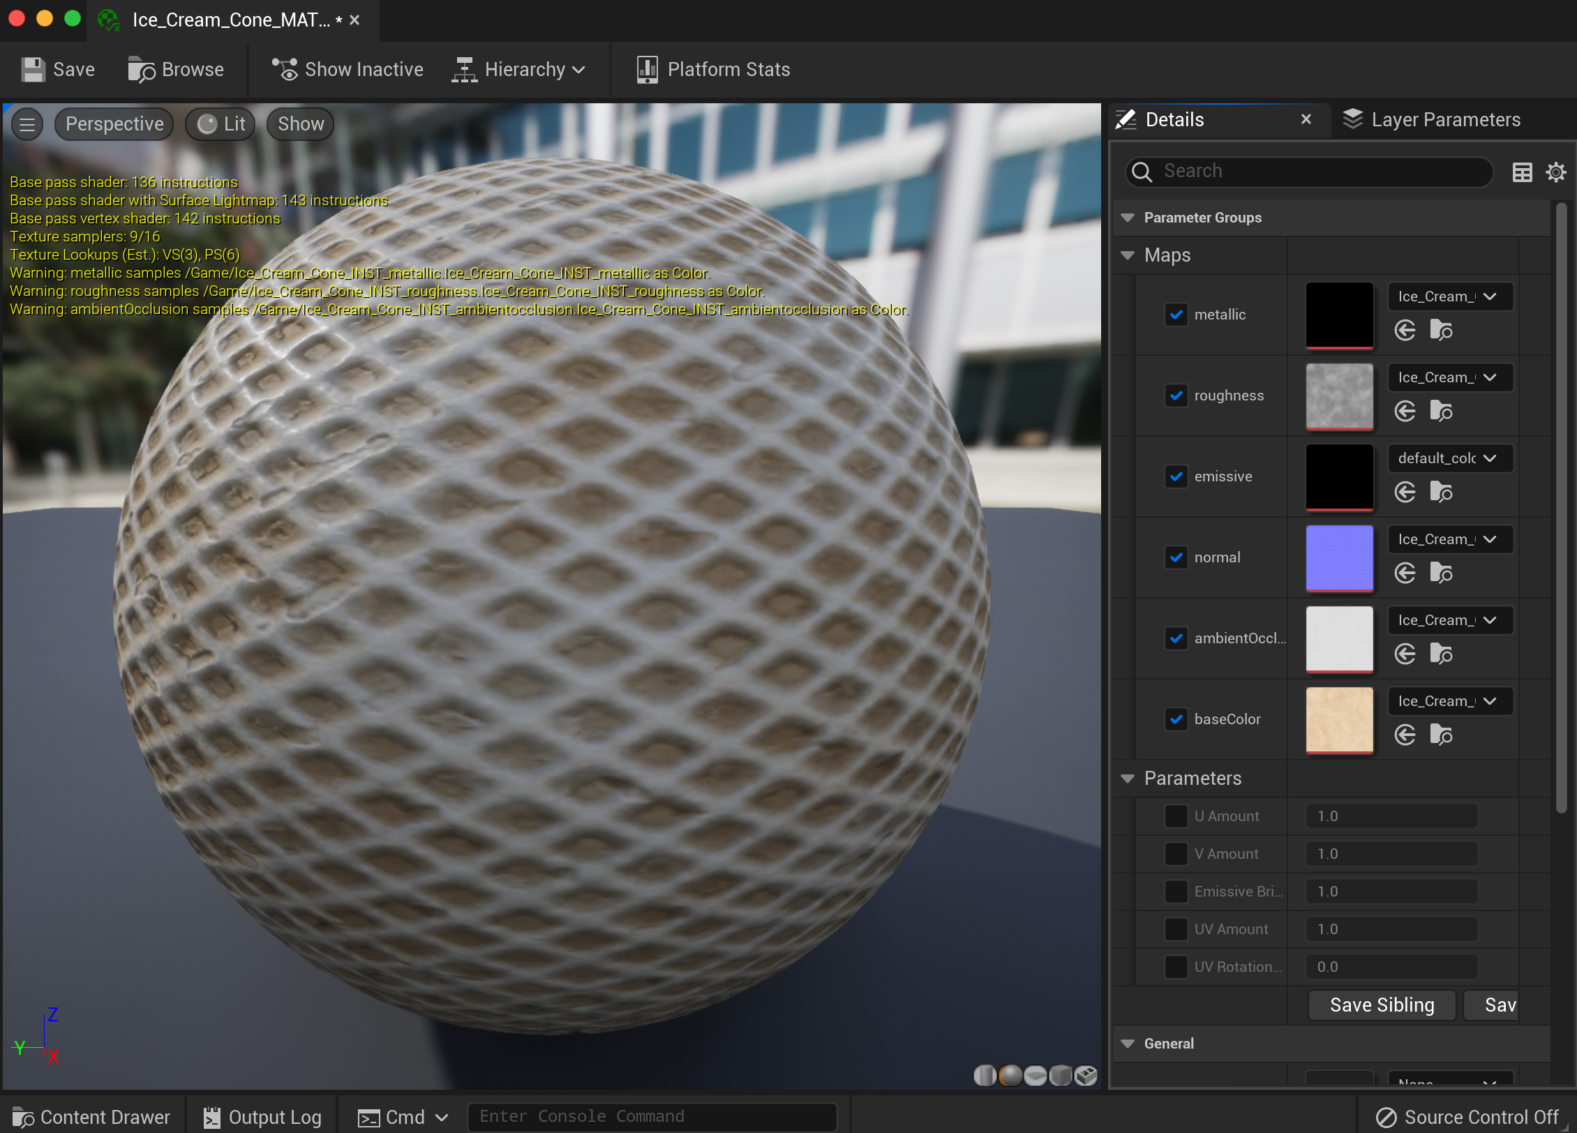The width and height of the screenshot is (1577, 1133).
Task: Click the baseColor texture thumbnail swatch
Action: click(x=1338, y=719)
